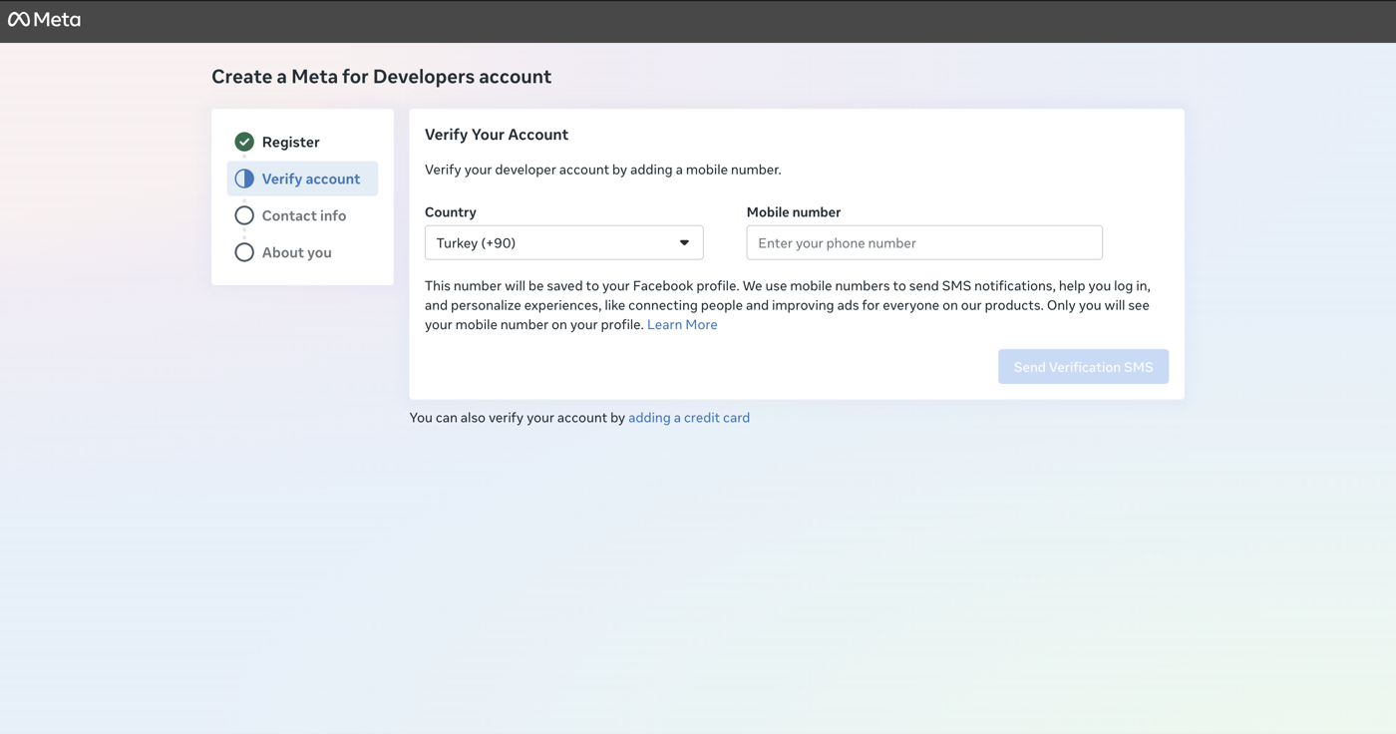Viewport: 1396px width, 734px height.
Task: Go to the Contact info step
Action: pyautogui.click(x=302, y=215)
